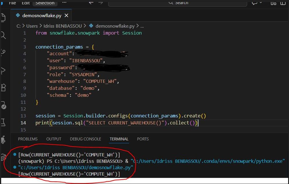
Task: Open the Extensions view
Action: point(3,87)
